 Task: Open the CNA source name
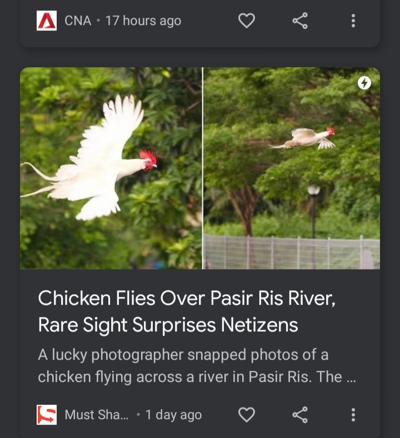tap(78, 21)
